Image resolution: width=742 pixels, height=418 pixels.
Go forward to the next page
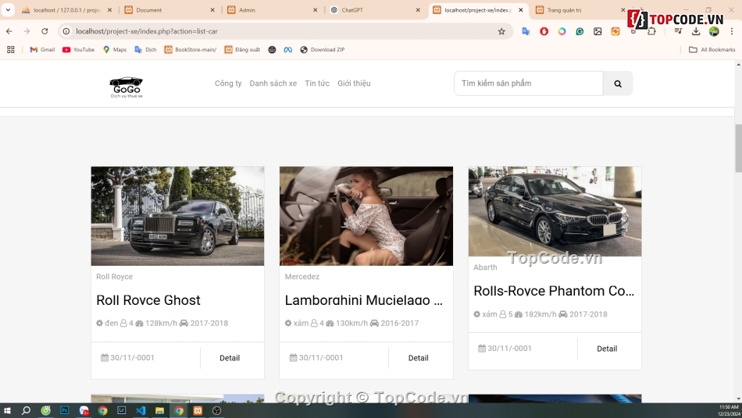pyautogui.click(x=27, y=31)
